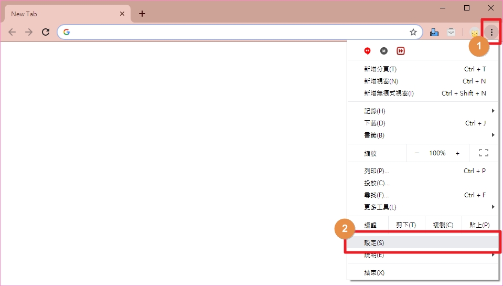The image size is (503, 286).
Task: Maximize the Chrome window
Action: [467, 8]
